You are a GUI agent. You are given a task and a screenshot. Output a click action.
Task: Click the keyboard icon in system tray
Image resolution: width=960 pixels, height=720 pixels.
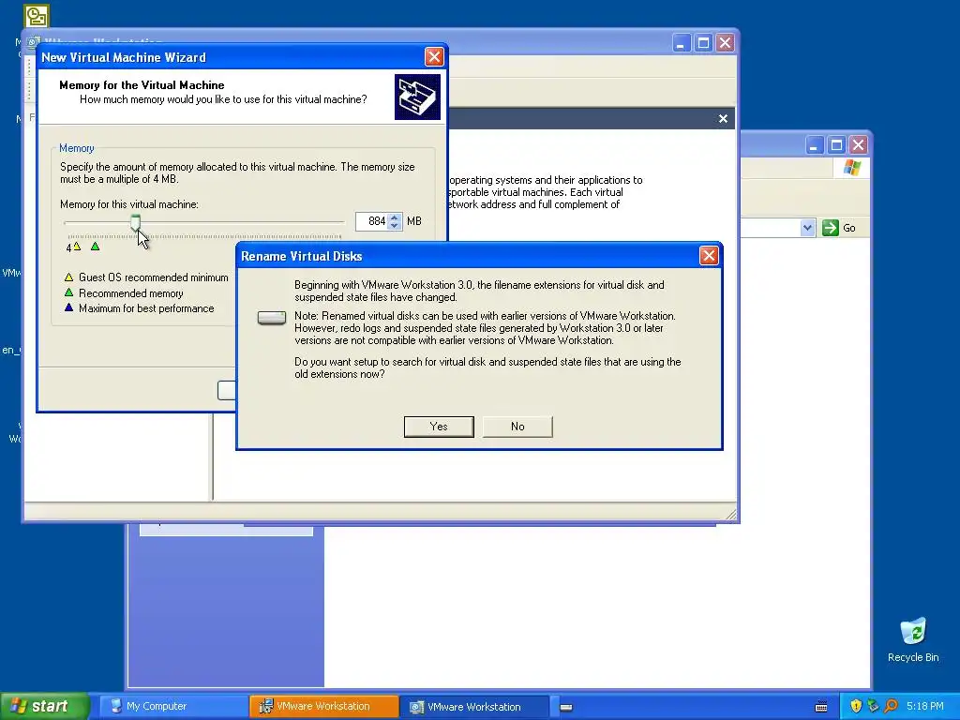coord(821,707)
